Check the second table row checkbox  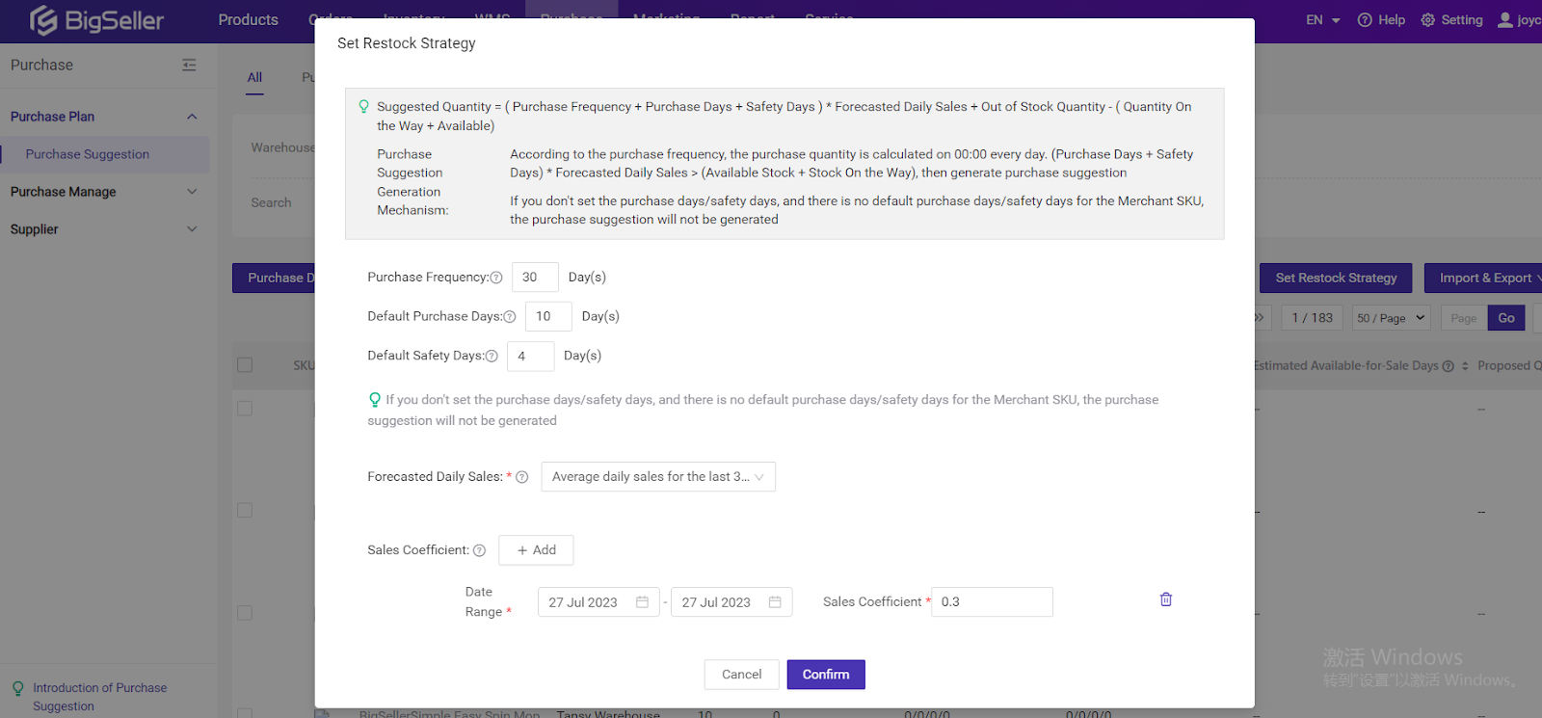[x=245, y=511]
